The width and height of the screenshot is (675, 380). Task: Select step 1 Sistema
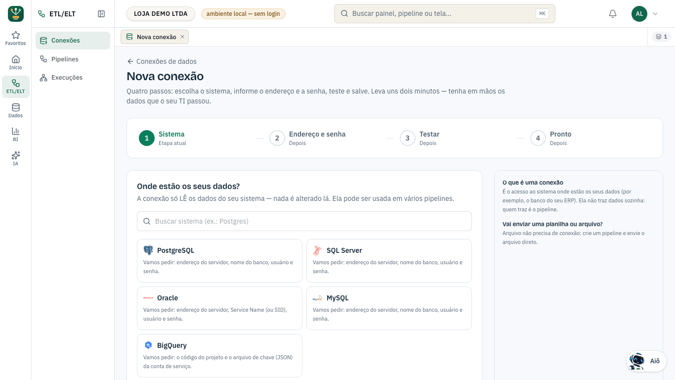(x=163, y=138)
